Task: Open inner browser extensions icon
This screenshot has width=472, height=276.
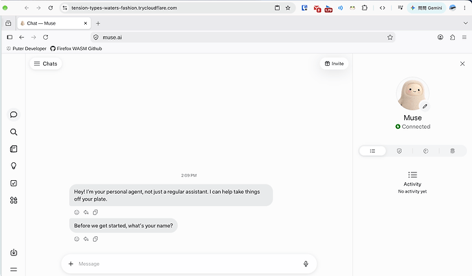Action: click(452, 38)
